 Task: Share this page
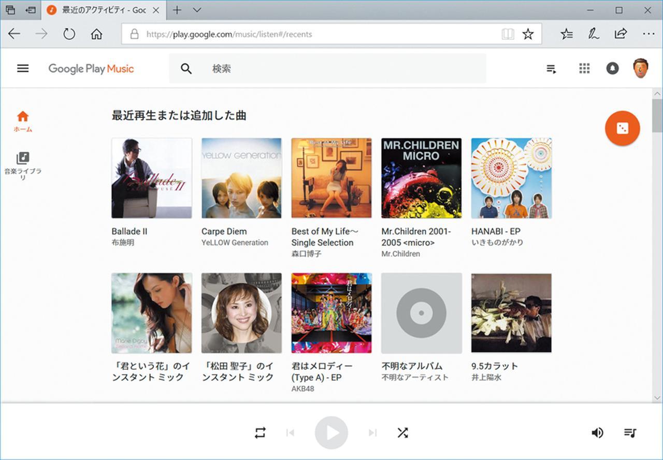coord(621,34)
